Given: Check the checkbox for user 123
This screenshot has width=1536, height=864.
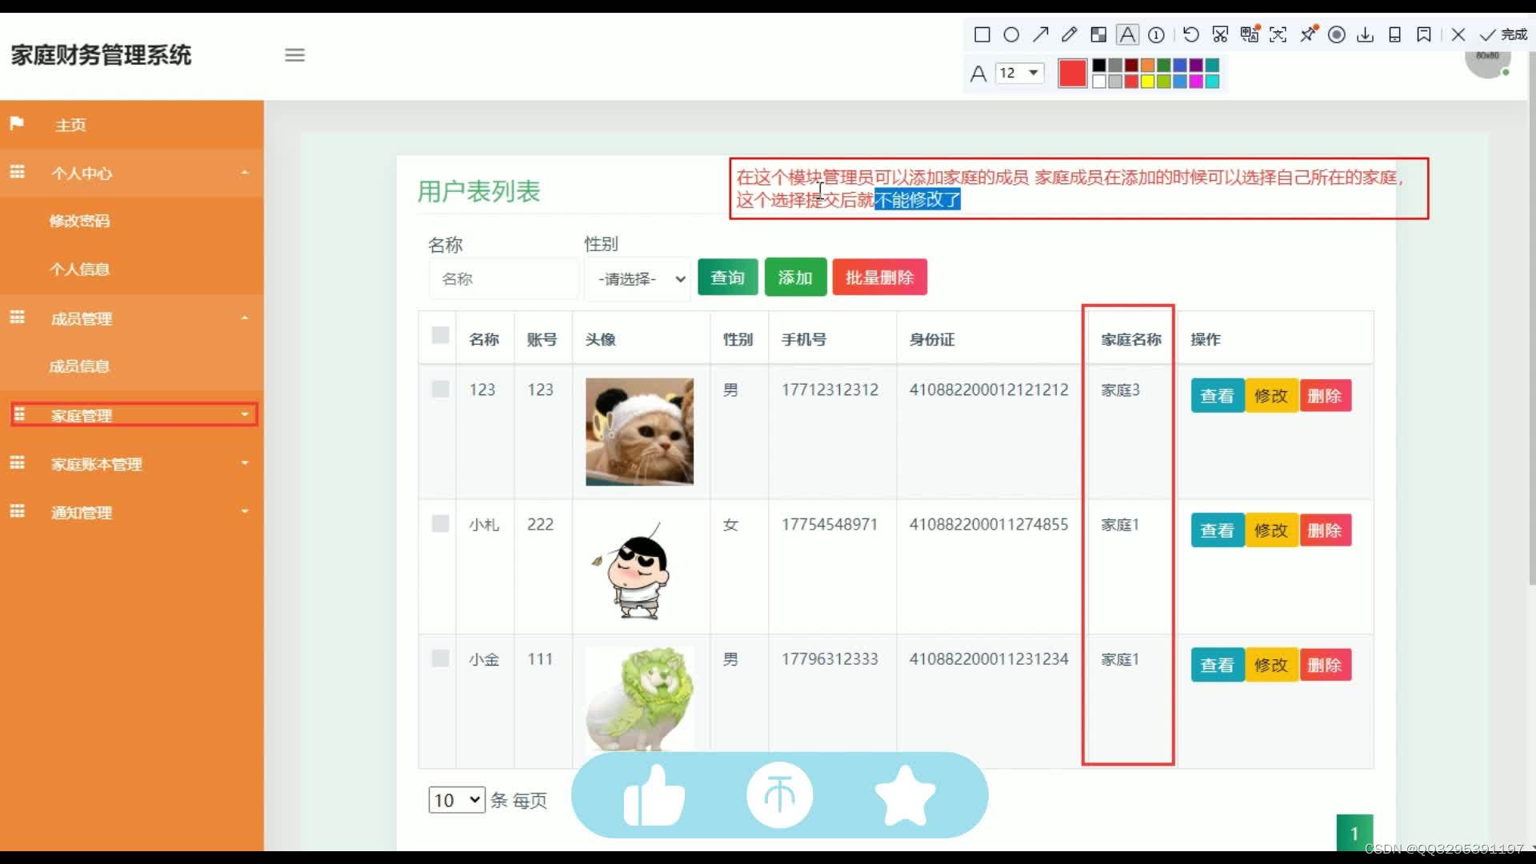Looking at the screenshot, I should pos(440,389).
